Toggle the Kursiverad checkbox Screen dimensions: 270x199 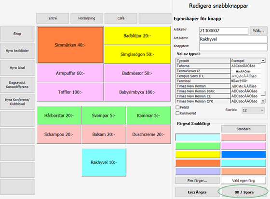(177, 113)
